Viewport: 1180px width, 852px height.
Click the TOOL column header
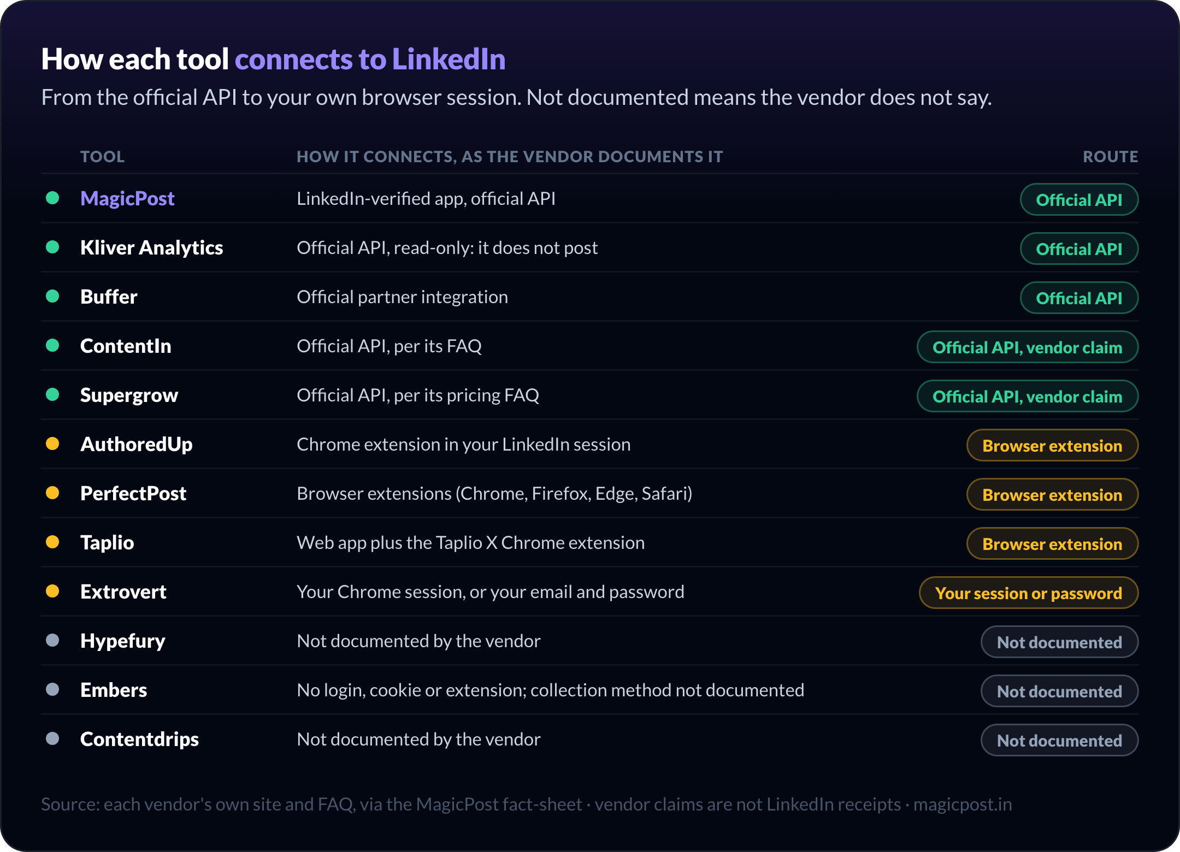[103, 157]
